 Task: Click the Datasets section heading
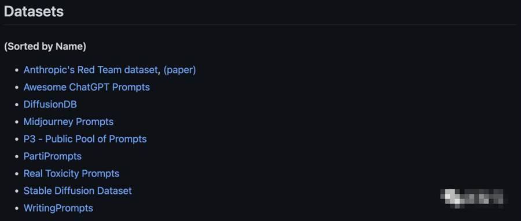34,12
